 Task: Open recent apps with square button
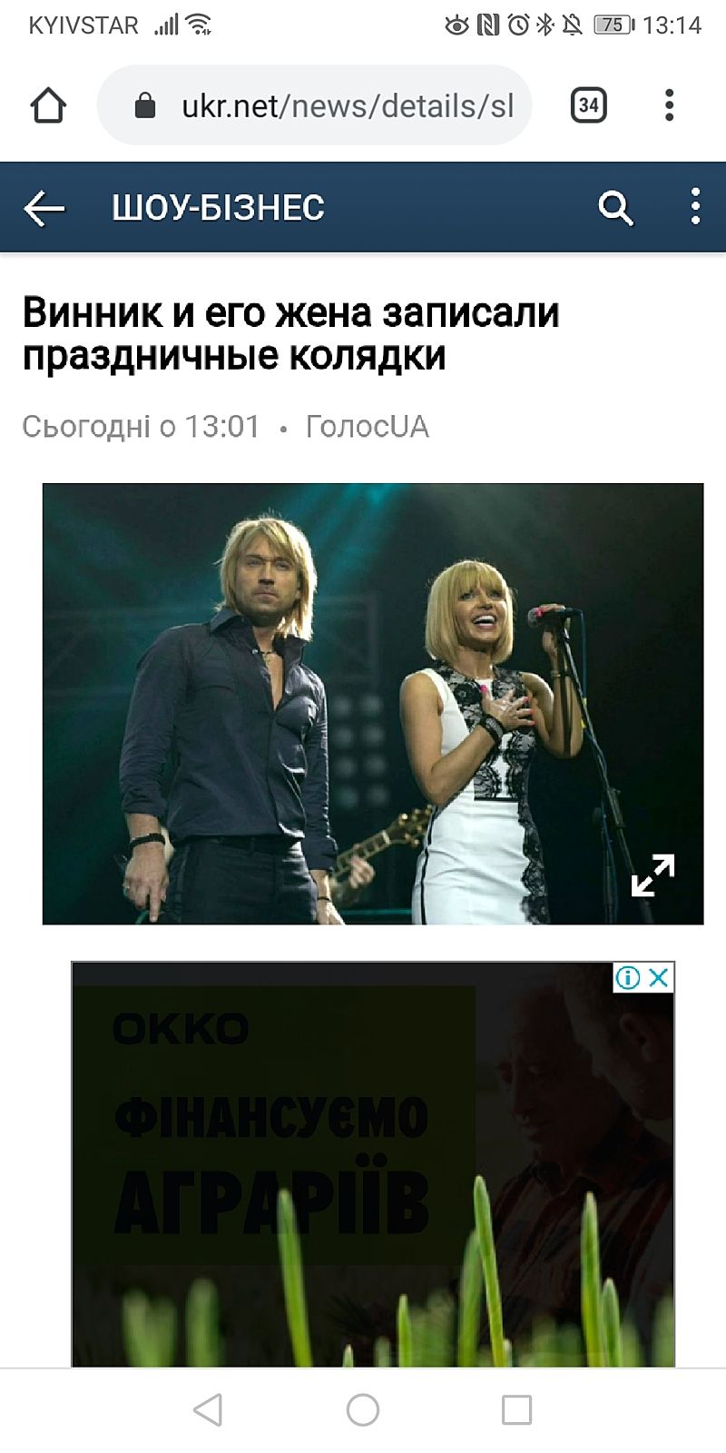516,1410
